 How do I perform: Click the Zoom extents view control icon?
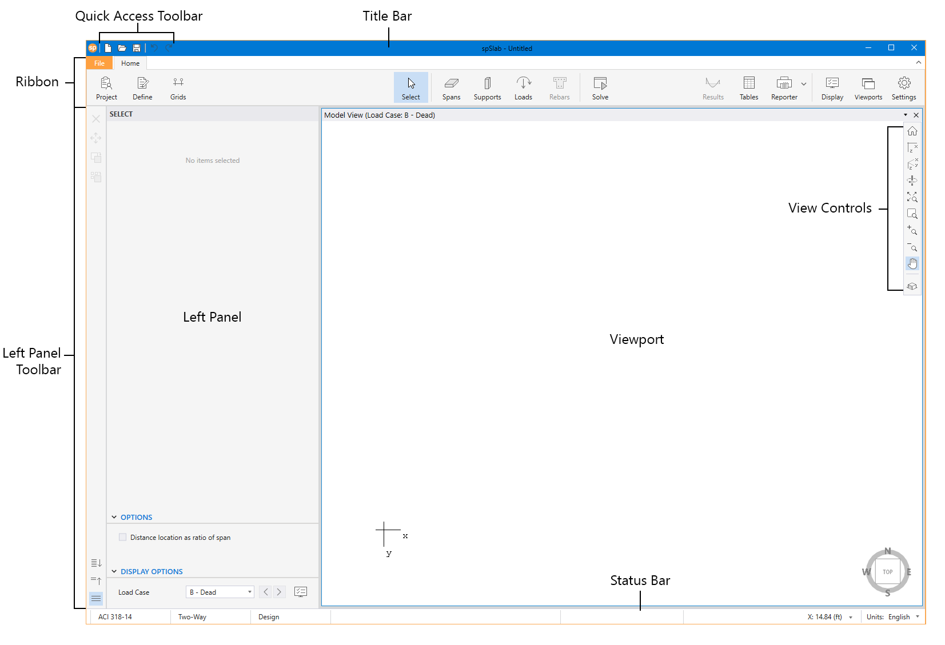coord(912,197)
